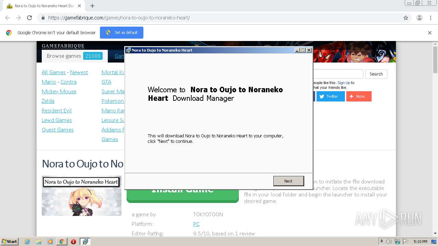Minimize the Download Manager dialog
Image resolution: width=438 pixels, height=246 pixels.
tap(297, 50)
